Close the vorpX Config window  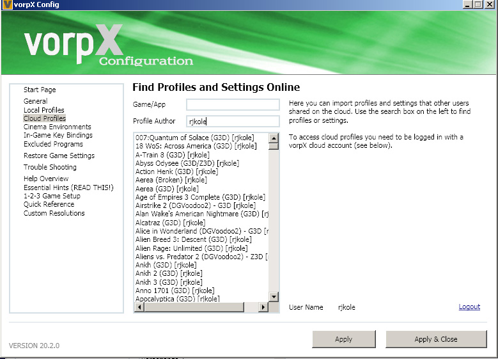point(490,4)
